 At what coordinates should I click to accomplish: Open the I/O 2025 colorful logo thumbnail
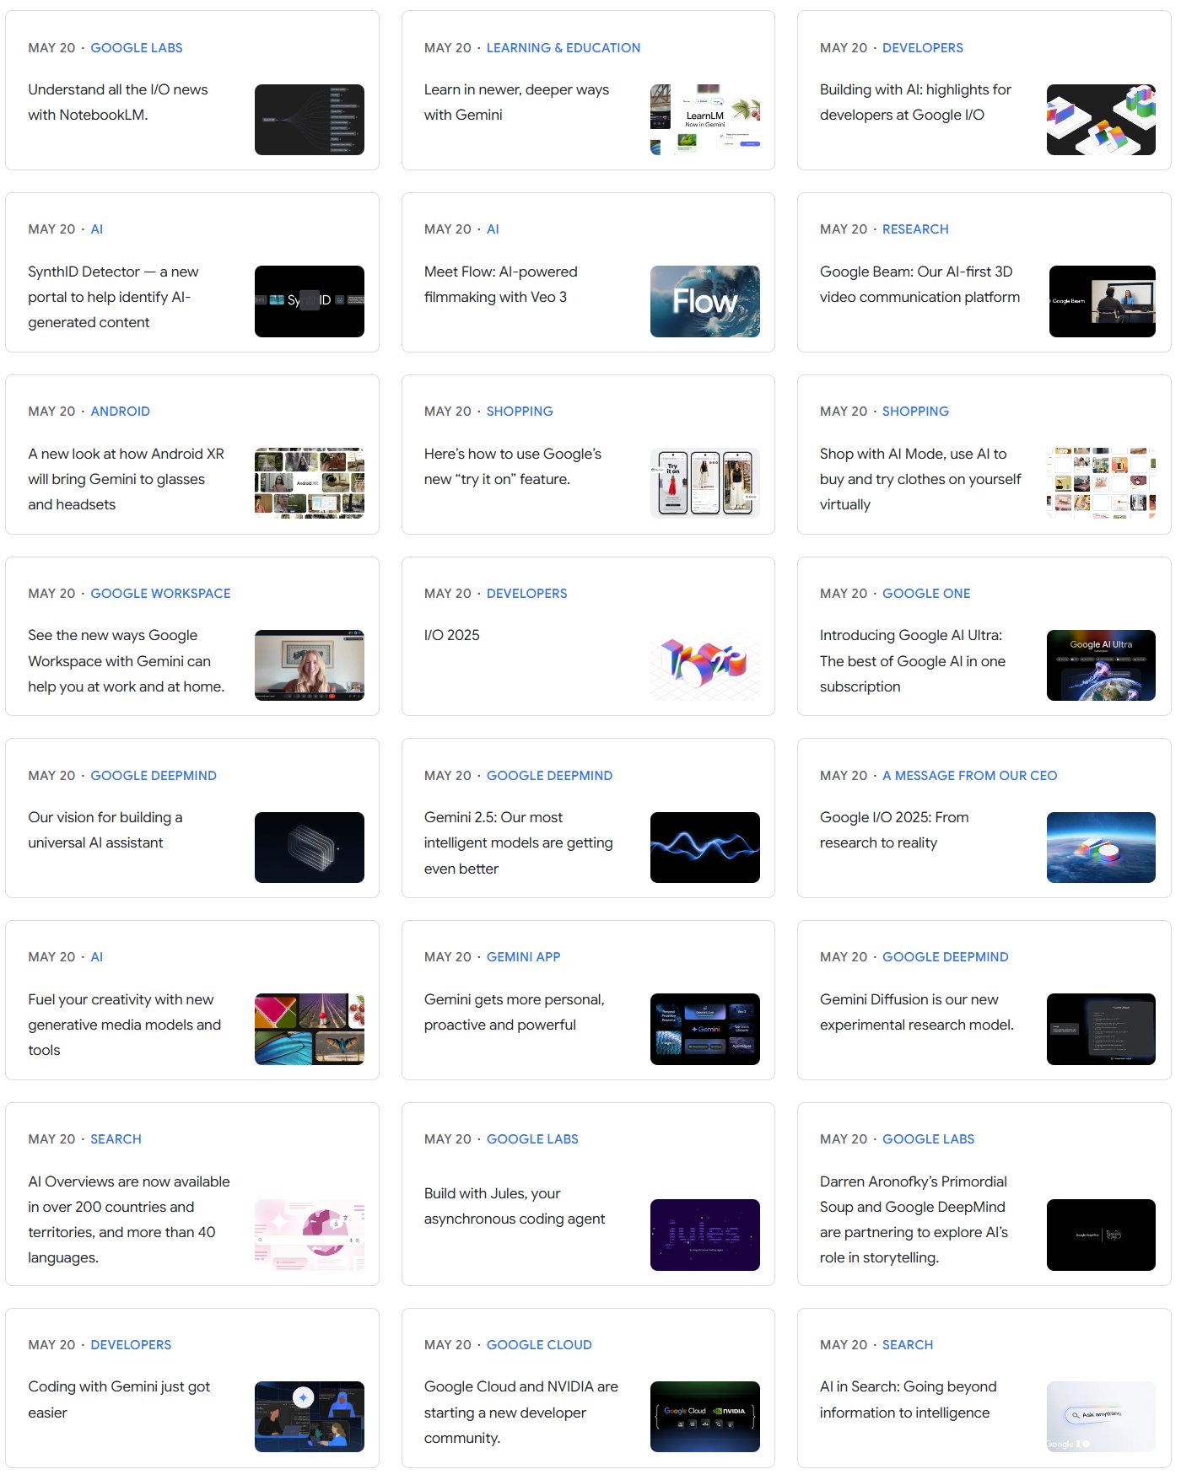pos(705,665)
